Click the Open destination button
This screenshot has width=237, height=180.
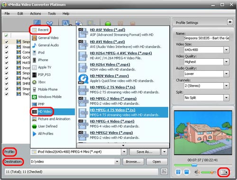pyautogui.click(x=157, y=162)
